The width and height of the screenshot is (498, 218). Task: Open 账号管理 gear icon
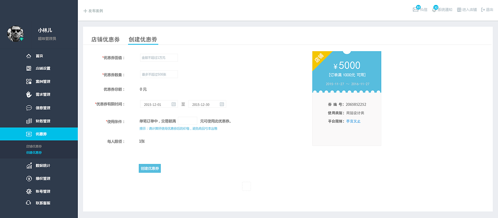[29, 191]
